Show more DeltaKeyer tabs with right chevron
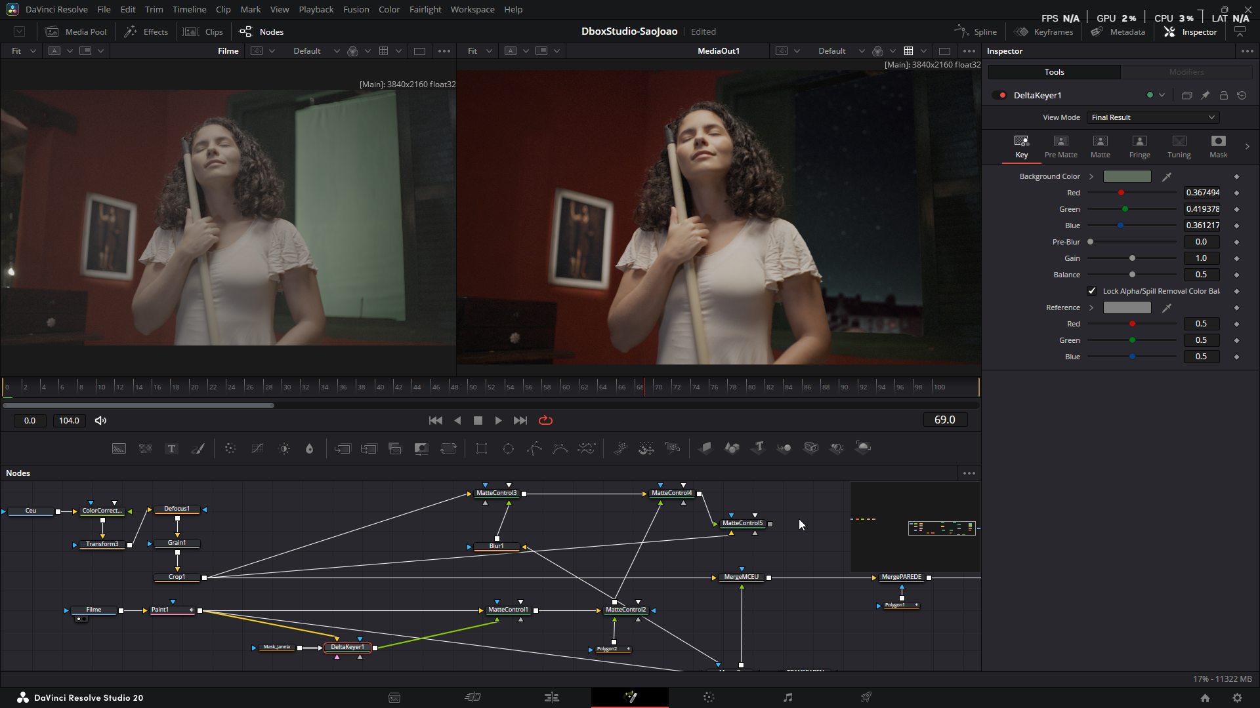The height and width of the screenshot is (708, 1260). (x=1247, y=147)
